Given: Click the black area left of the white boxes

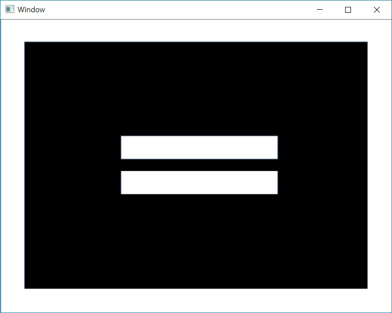Looking at the screenshot, I should click(72, 165).
